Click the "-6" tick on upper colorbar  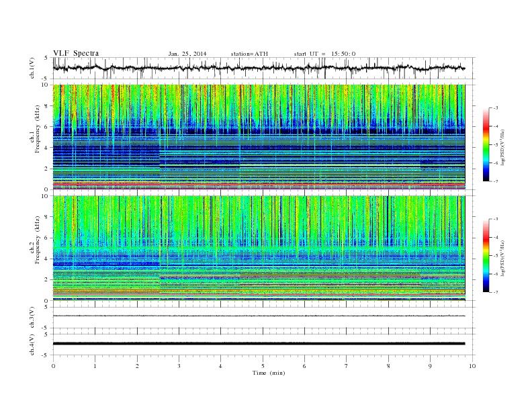[x=496, y=163]
